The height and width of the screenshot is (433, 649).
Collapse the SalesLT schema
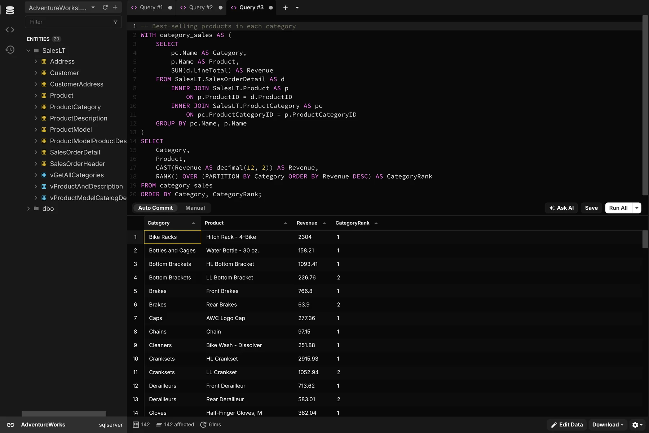(x=28, y=51)
